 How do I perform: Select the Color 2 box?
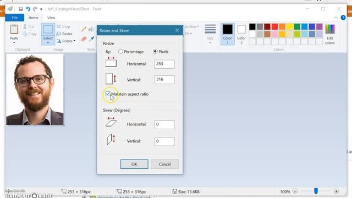coord(241,34)
